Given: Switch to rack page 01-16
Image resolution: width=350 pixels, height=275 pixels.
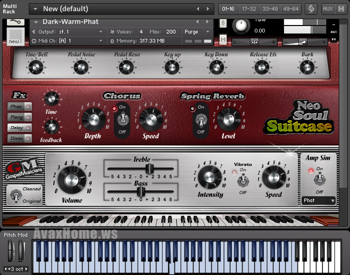Looking at the screenshot, I should point(228,9).
